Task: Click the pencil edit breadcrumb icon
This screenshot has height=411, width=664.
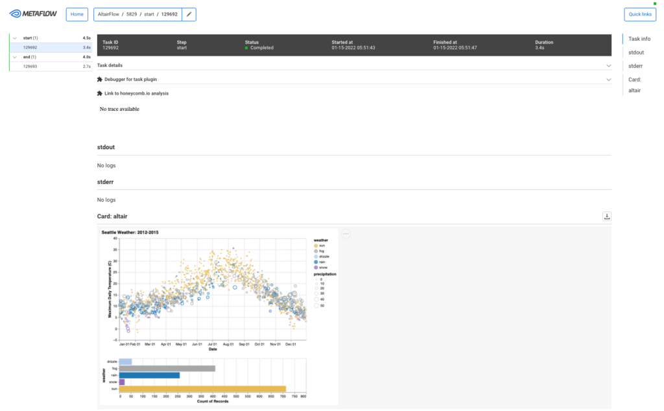Action: (x=189, y=14)
